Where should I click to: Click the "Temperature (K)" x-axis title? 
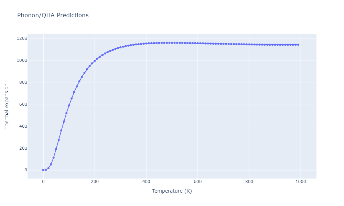click(172, 191)
